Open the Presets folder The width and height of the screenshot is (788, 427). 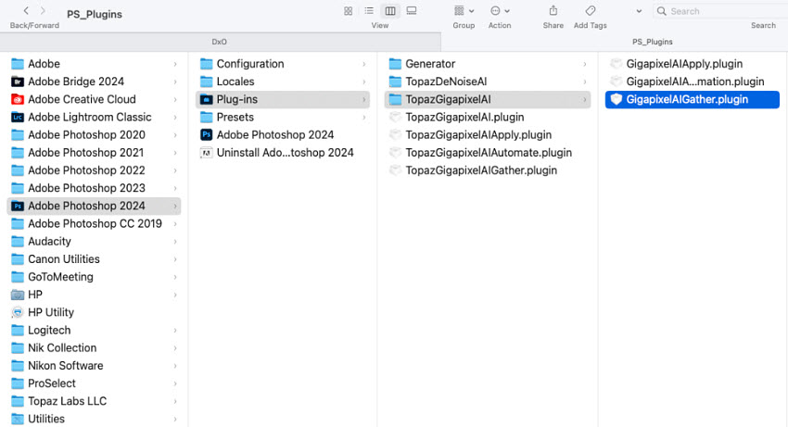click(283, 117)
